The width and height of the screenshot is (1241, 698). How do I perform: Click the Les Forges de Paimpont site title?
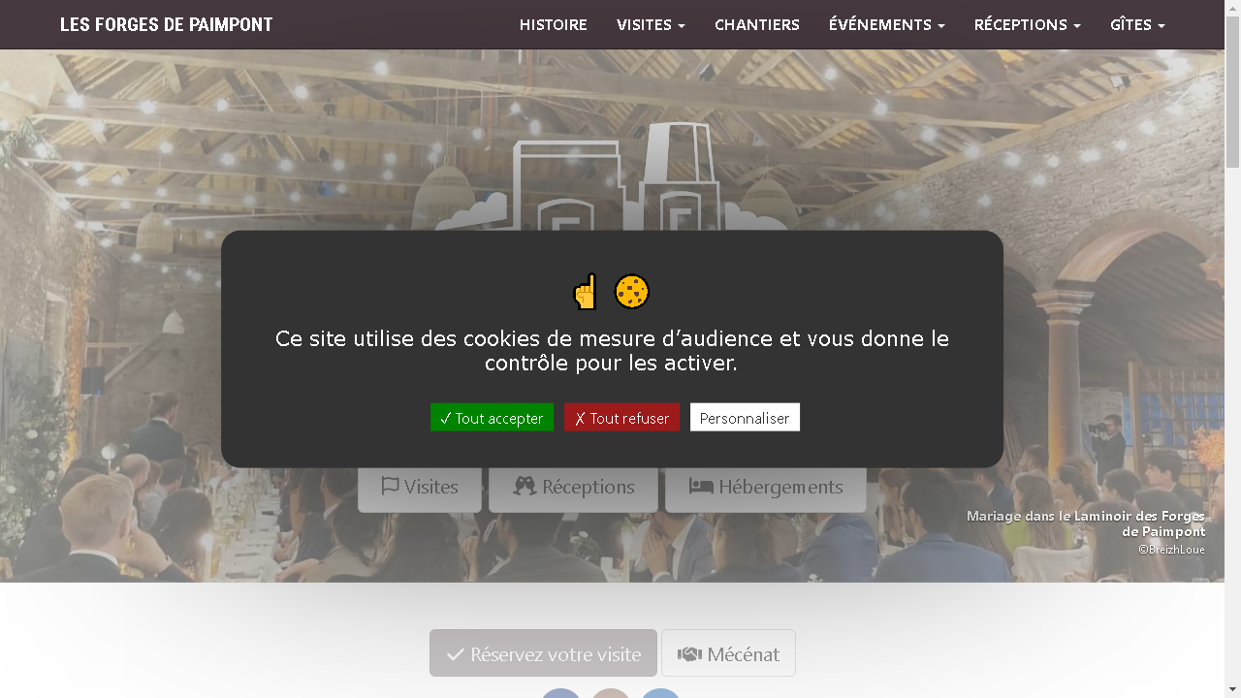[x=167, y=24]
